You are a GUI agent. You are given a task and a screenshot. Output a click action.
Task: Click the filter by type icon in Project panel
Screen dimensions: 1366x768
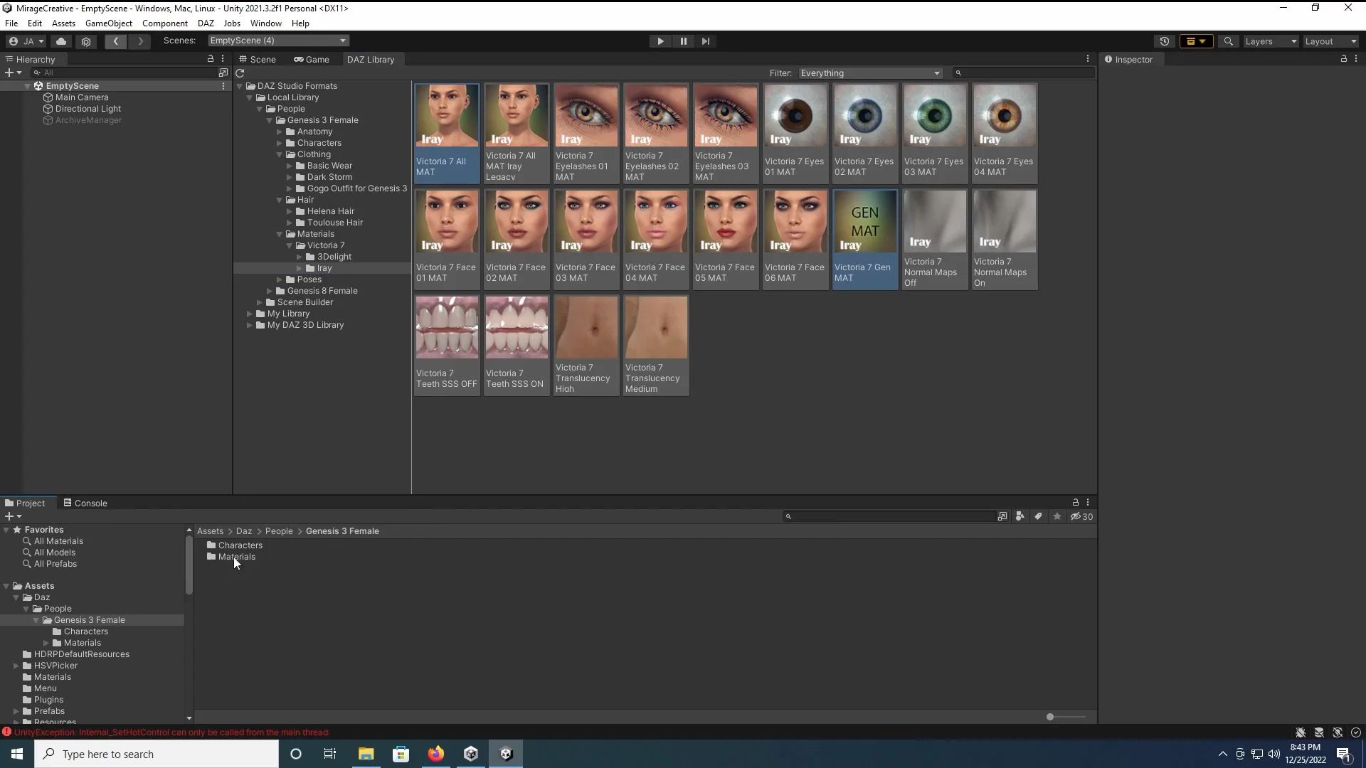click(1020, 517)
